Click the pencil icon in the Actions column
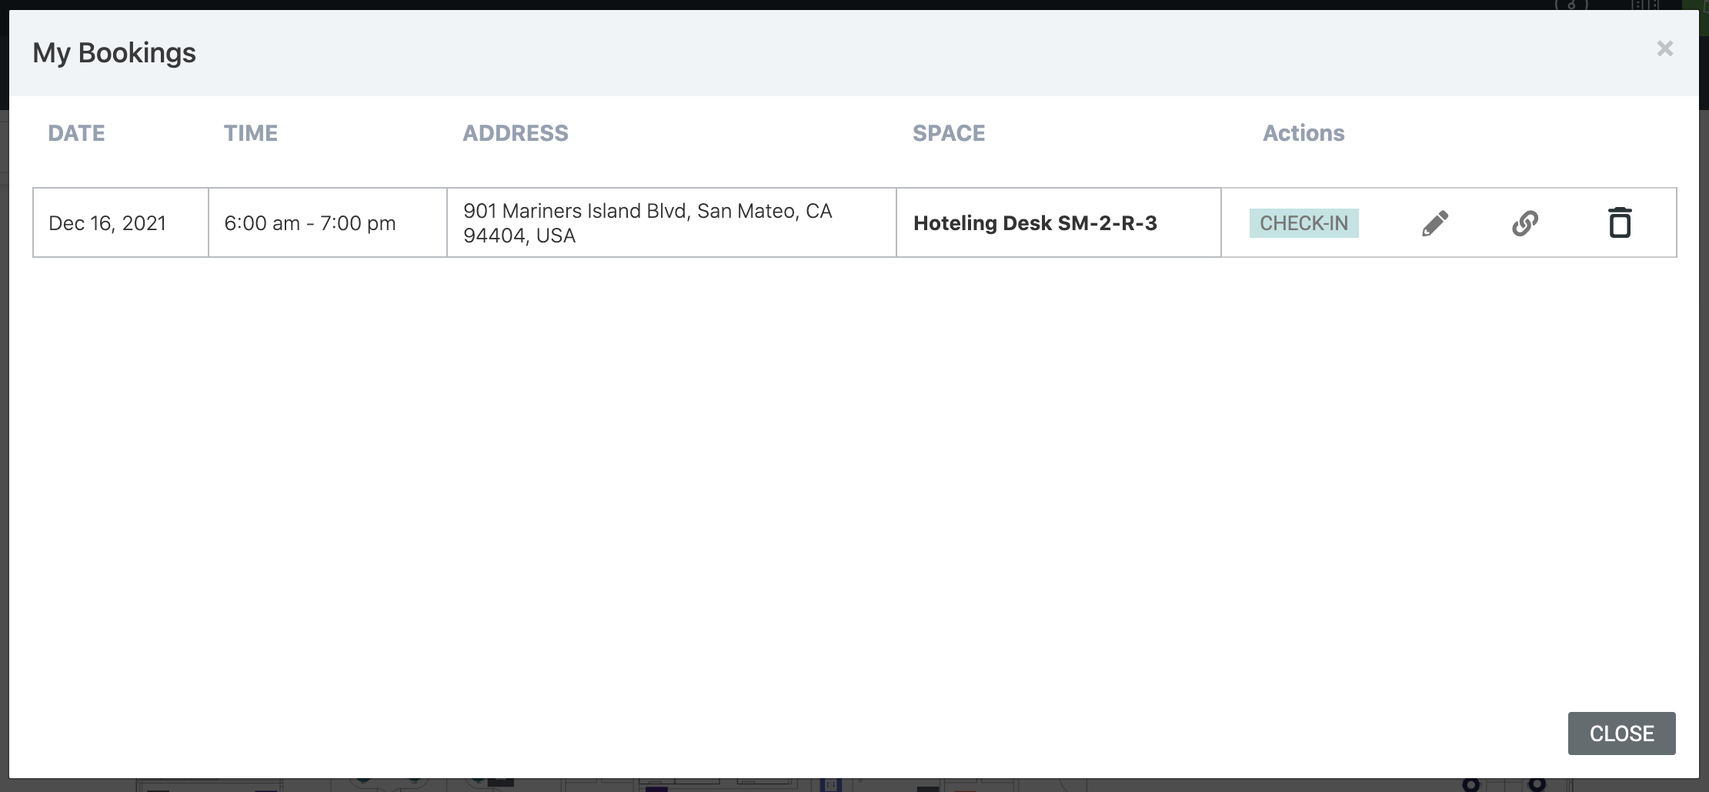 coord(1434,222)
